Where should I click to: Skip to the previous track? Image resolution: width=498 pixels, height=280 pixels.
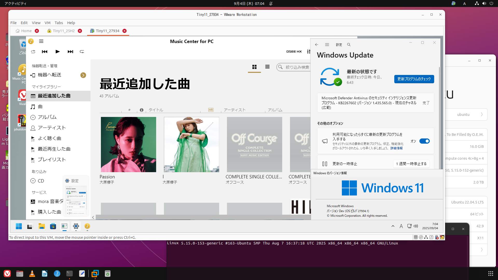pyautogui.click(x=45, y=52)
